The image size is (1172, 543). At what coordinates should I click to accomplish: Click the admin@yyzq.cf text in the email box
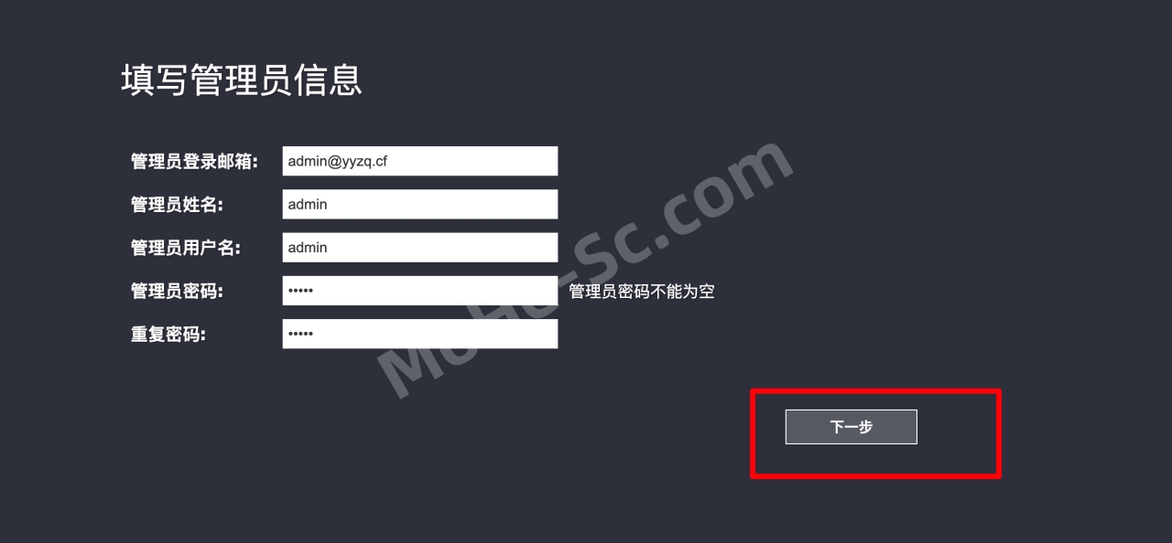click(337, 162)
